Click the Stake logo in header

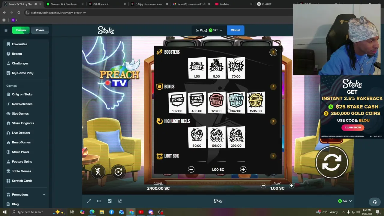click(106, 30)
